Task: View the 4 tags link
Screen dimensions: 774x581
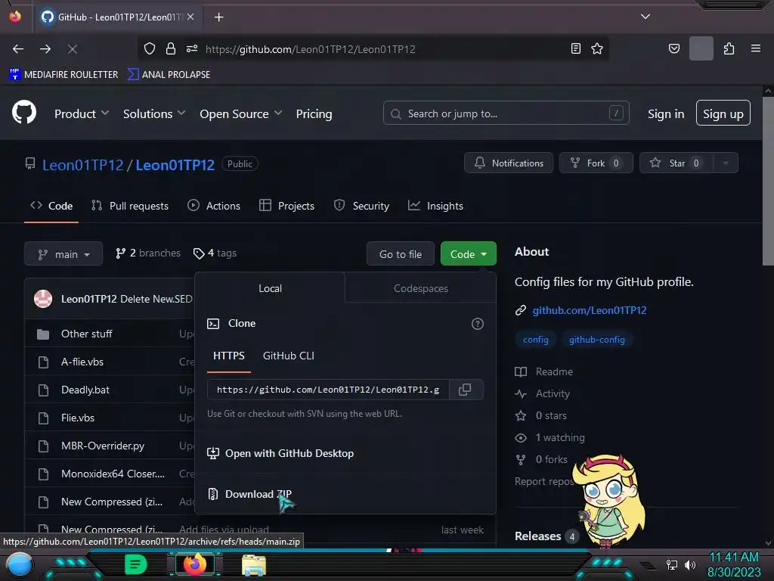Action: (x=215, y=253)
